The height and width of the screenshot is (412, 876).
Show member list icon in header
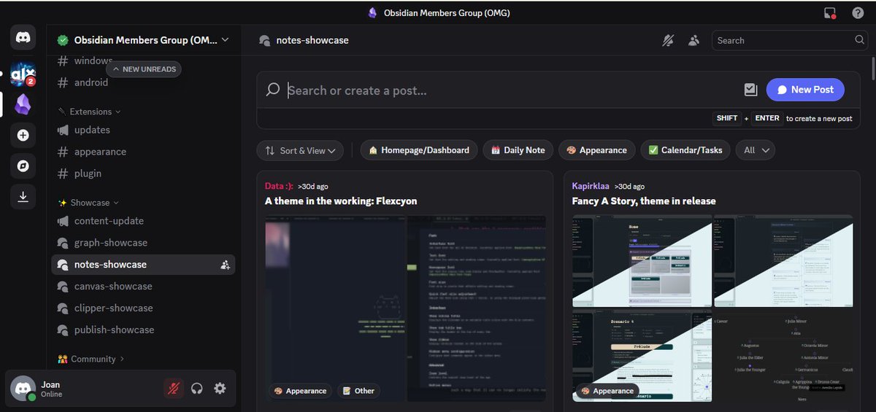click(693, 41)
